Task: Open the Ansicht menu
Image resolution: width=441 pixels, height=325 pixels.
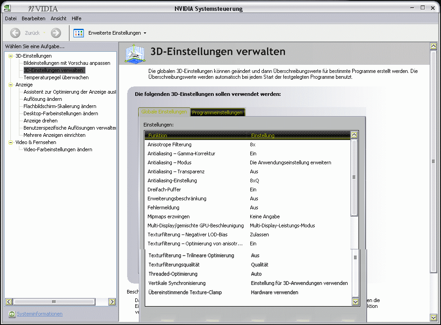Action: tap(59, 18)
